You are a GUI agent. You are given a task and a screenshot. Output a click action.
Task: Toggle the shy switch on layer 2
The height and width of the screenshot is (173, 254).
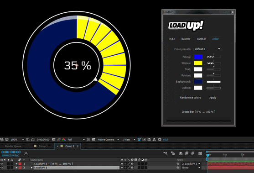pyautogui.click(x=122, y=168)
